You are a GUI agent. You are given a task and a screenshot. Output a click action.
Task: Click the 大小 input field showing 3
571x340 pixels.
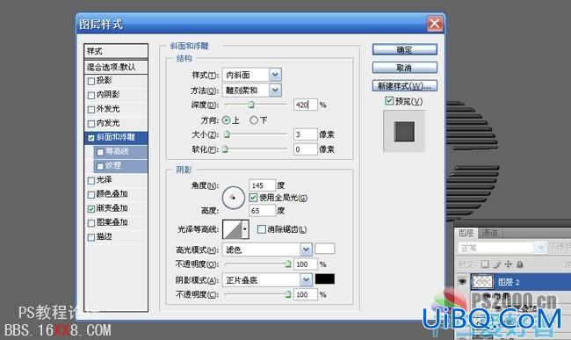tap(305, 134)
